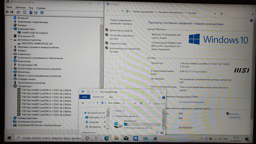
Task: Open Загрузки in Explorer sidebar
Action: point(94,122)
